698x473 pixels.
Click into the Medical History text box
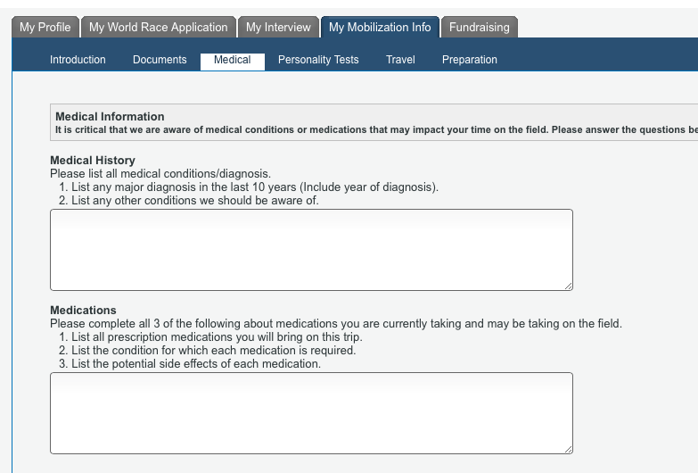tap(311, 249)
